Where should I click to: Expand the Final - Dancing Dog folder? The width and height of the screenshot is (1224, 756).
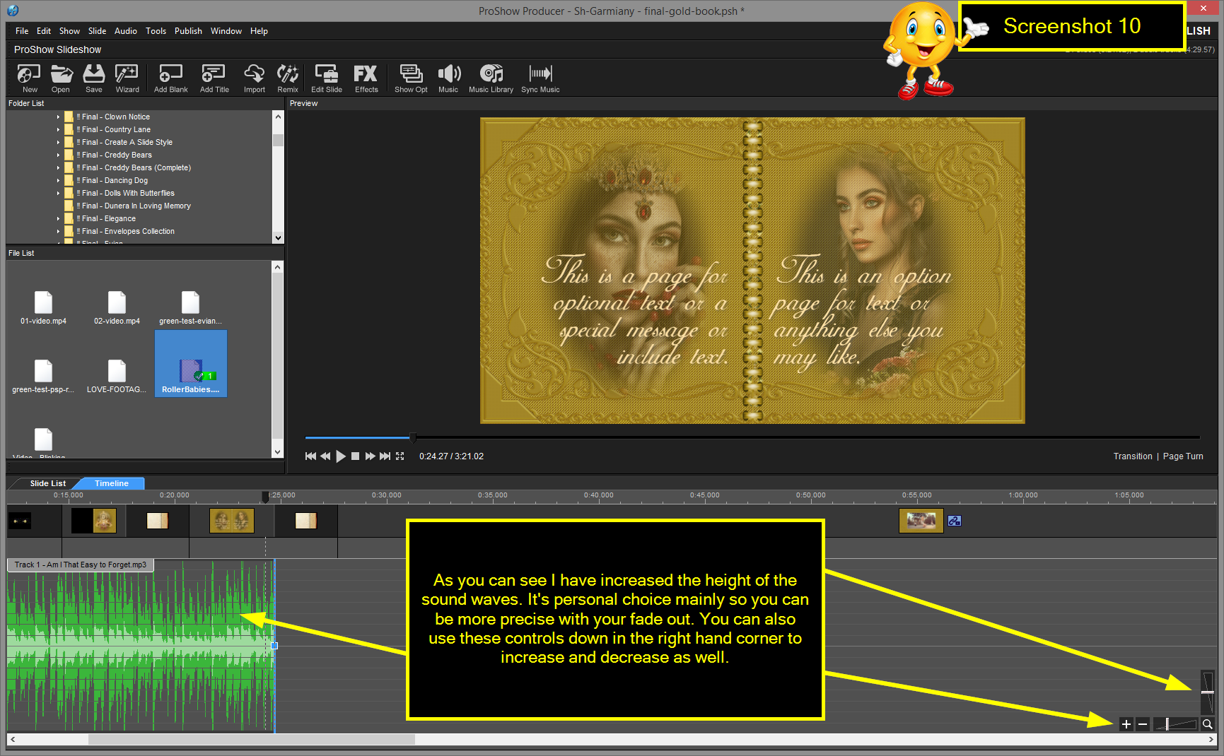58,181
